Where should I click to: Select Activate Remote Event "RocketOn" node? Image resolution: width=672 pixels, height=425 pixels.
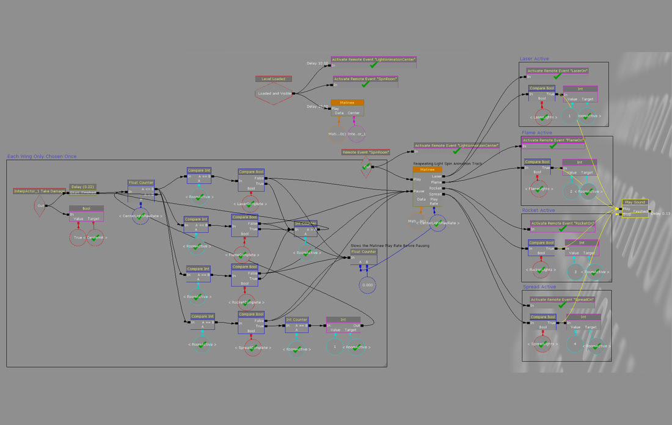[562, 226]
